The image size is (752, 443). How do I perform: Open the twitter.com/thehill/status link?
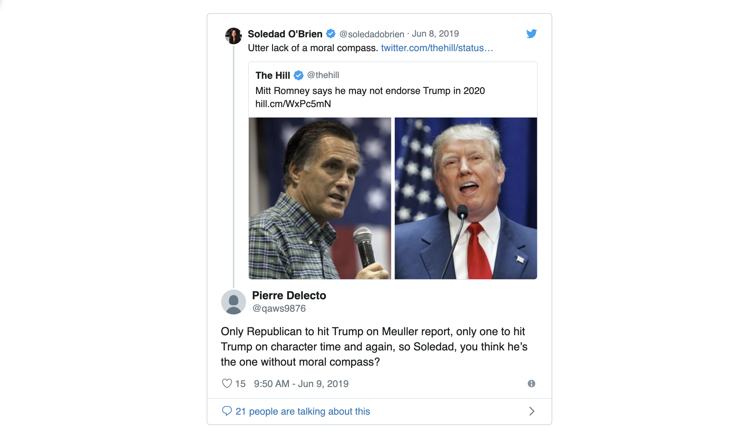pyautogui.click(x=437, y=48)
